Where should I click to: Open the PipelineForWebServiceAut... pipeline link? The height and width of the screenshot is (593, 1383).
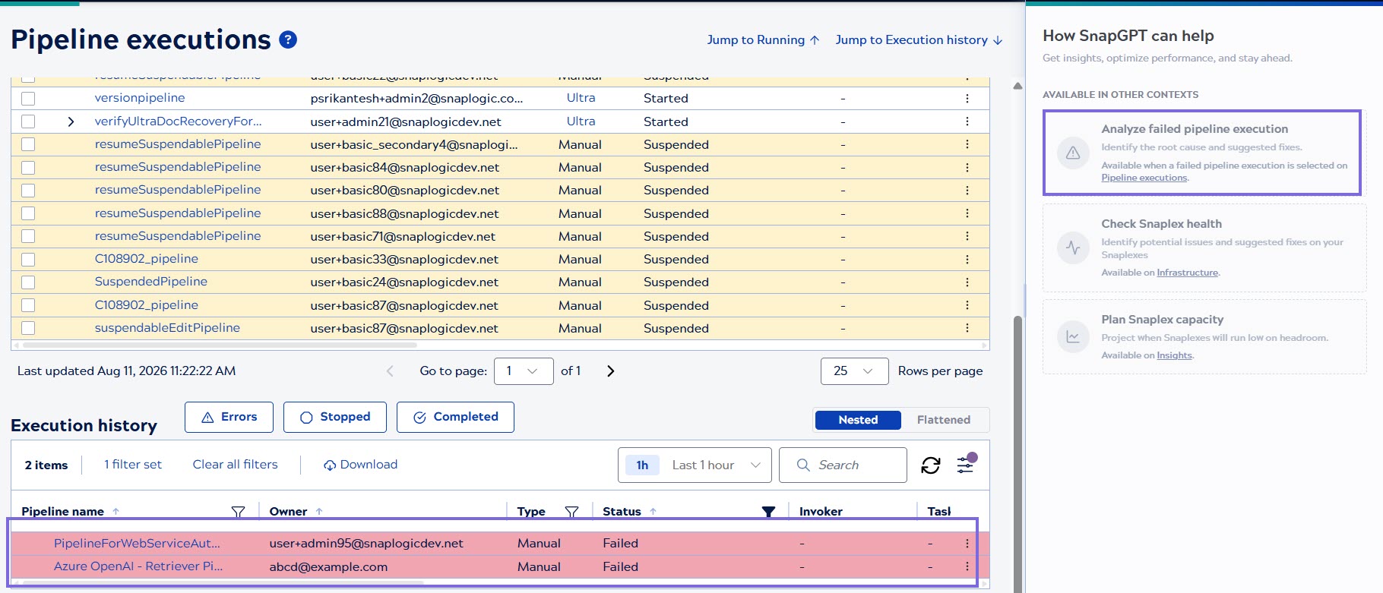(137, 543)
